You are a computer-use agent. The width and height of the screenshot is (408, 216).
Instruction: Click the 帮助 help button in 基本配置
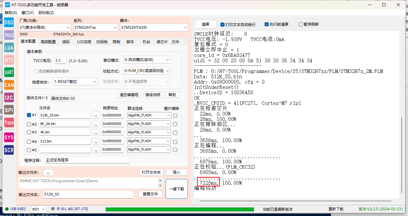pos(172,95)
